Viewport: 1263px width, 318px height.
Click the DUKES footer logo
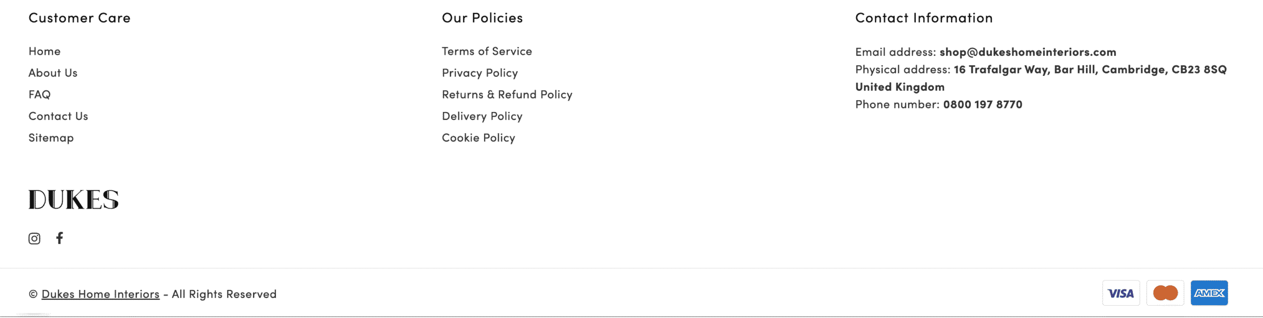pos(74,200)
